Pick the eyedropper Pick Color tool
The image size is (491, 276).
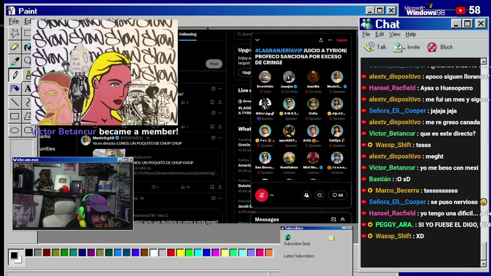15,61
